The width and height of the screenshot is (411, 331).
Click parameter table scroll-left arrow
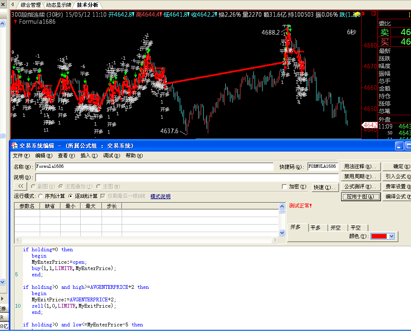click(18, 240)
